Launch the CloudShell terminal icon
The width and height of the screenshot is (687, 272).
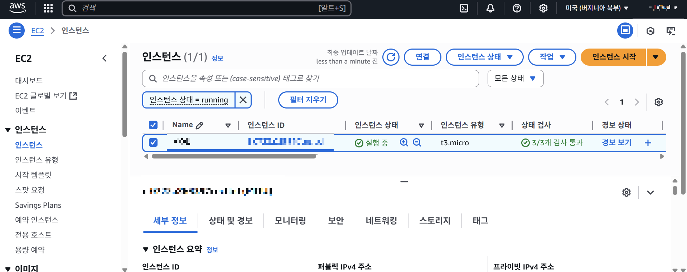tap(464, 8)
